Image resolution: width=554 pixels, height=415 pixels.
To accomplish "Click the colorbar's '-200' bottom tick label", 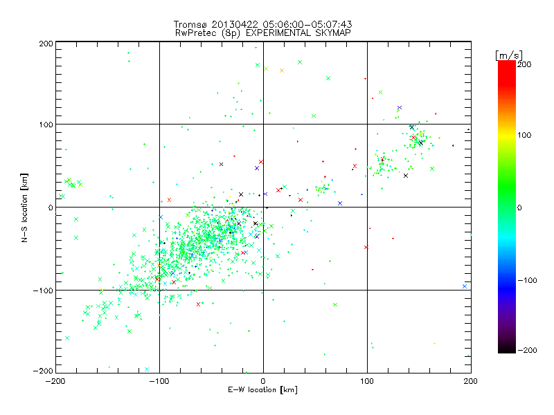I will tap(527, 350).
